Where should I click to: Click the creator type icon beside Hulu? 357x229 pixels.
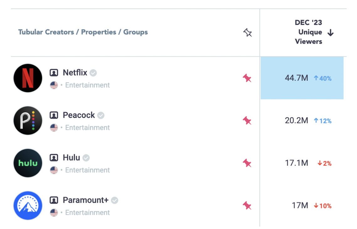click(54, 157)
